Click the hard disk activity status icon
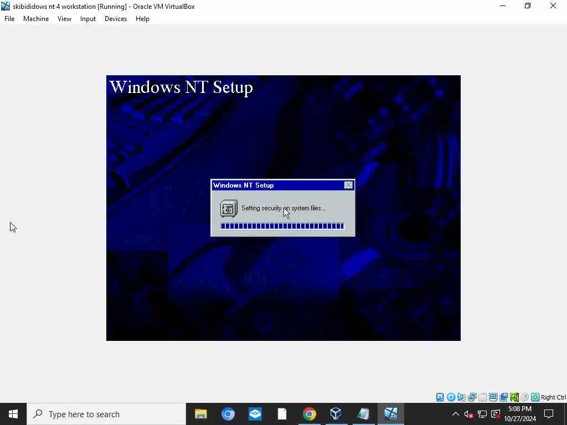Image resolution: width=567 pixels, height=425 pixels. coord(440,397)
